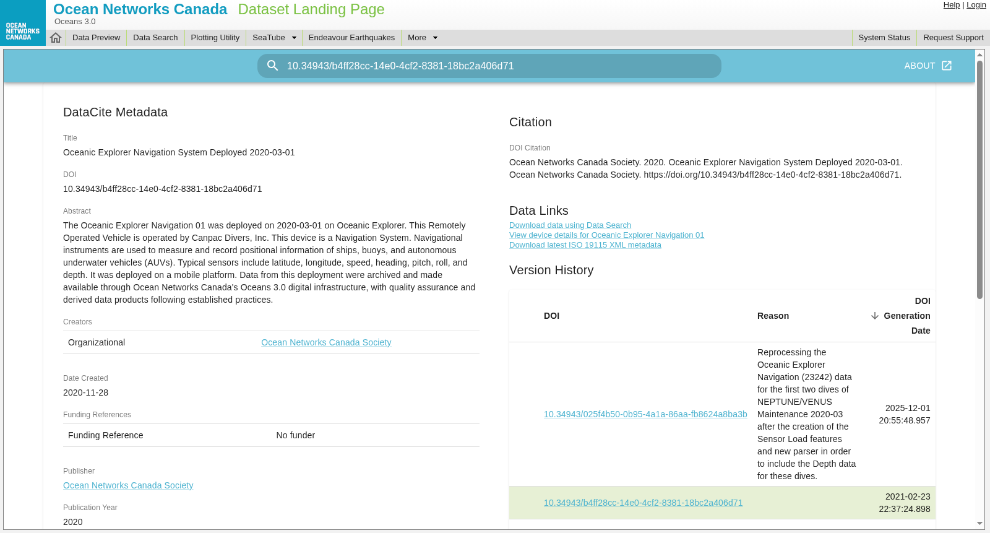The image size is (990, 533).
Task: Click the 'Reprocessing the Oceanic Explorer' reason text
Action: [806, 414]
